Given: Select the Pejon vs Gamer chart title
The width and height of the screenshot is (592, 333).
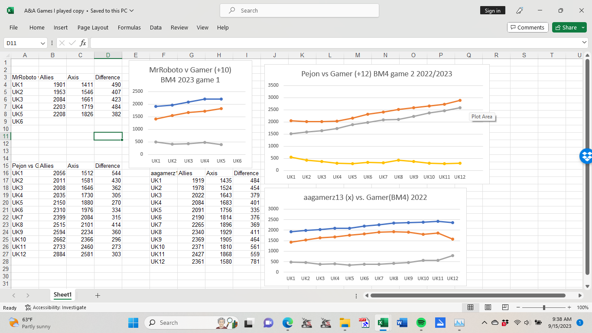Looking at the screenshot, I should pyautogui.click(x=377, y=74).
